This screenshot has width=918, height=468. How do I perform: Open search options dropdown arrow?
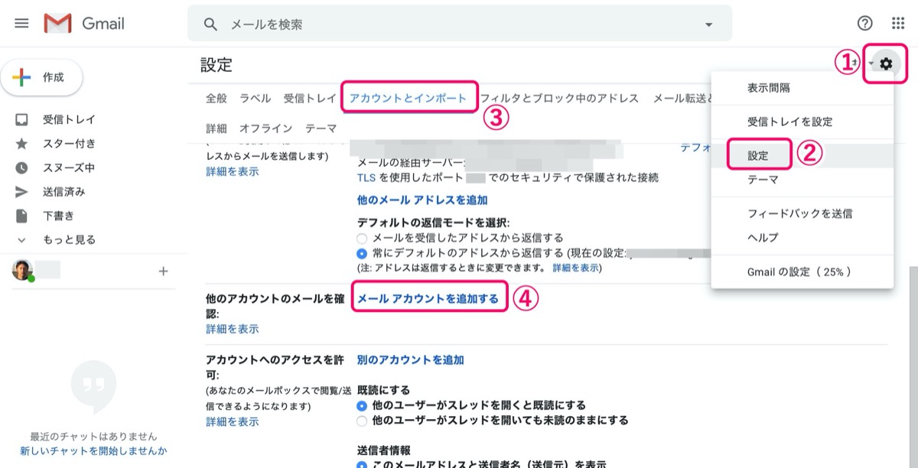pos(708,24)
